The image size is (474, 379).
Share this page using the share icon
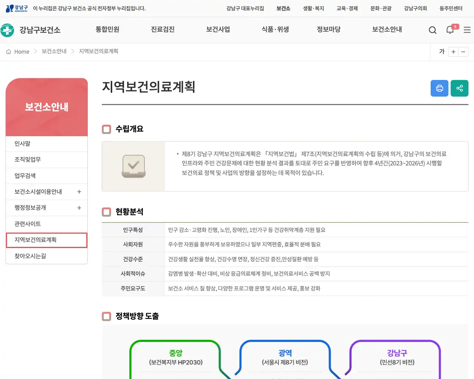[460, 88]
